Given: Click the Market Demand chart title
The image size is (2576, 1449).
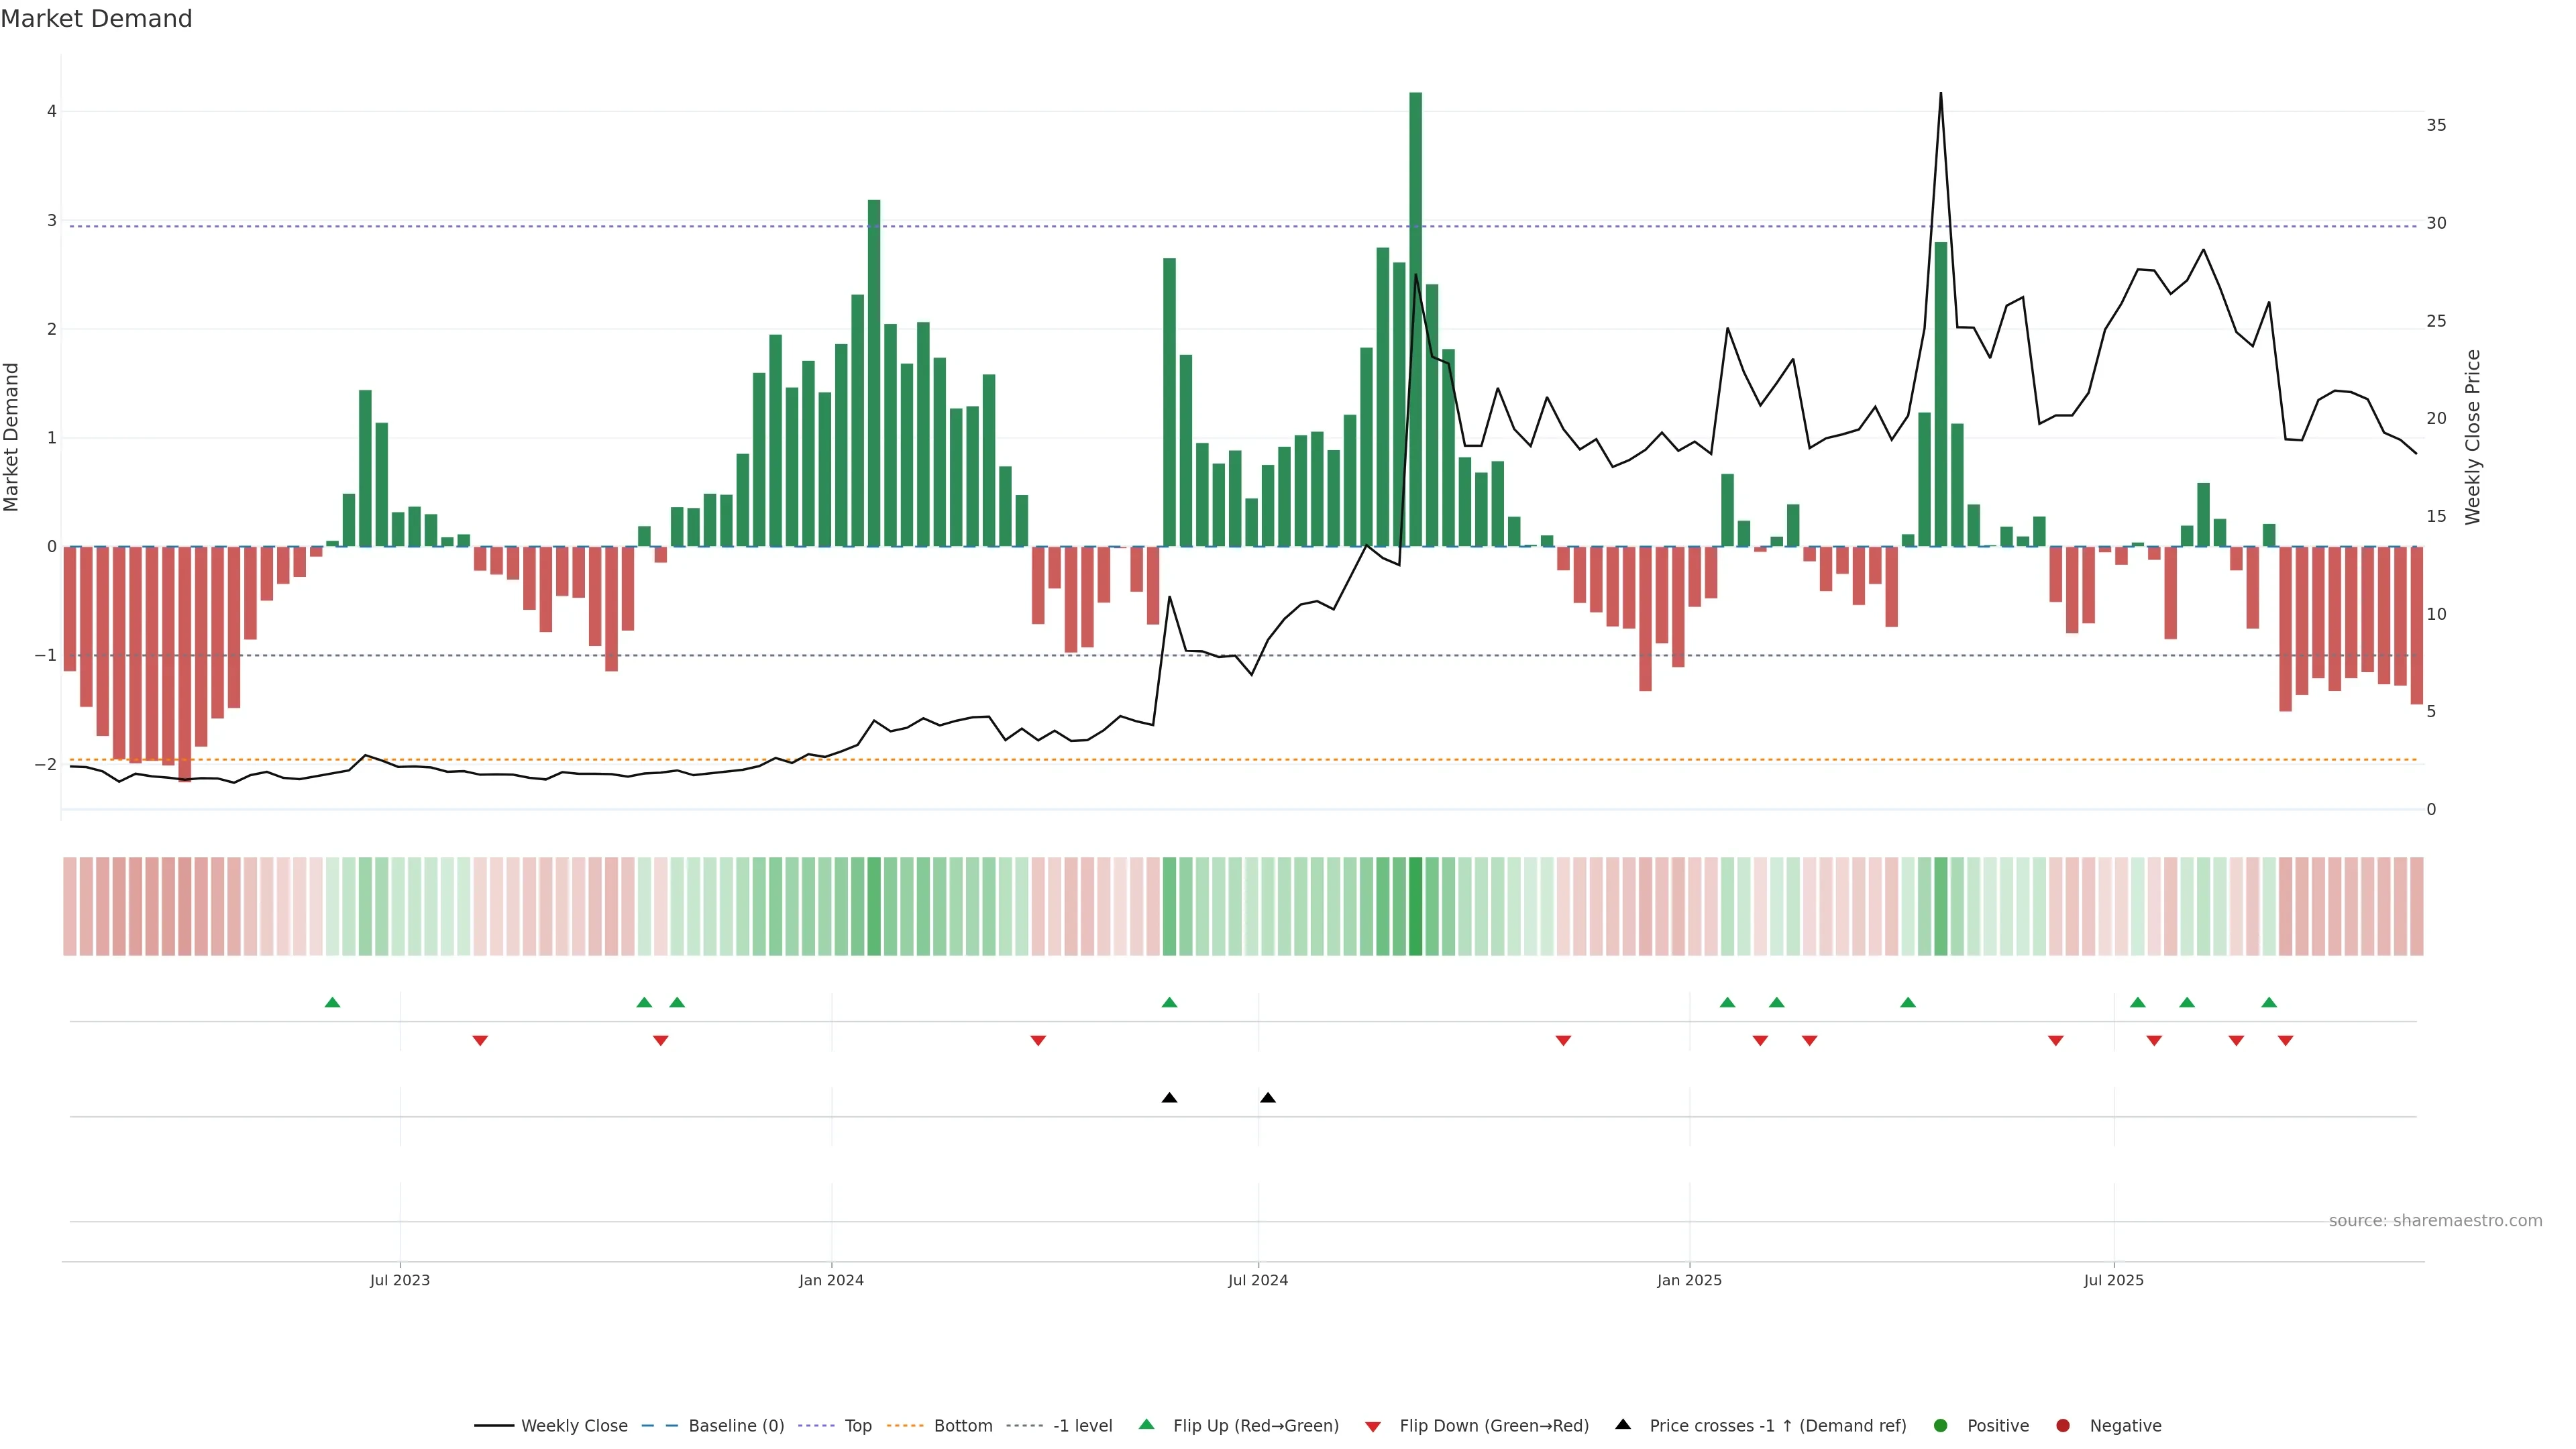Looking at the screenshot, I should (96, 19).
